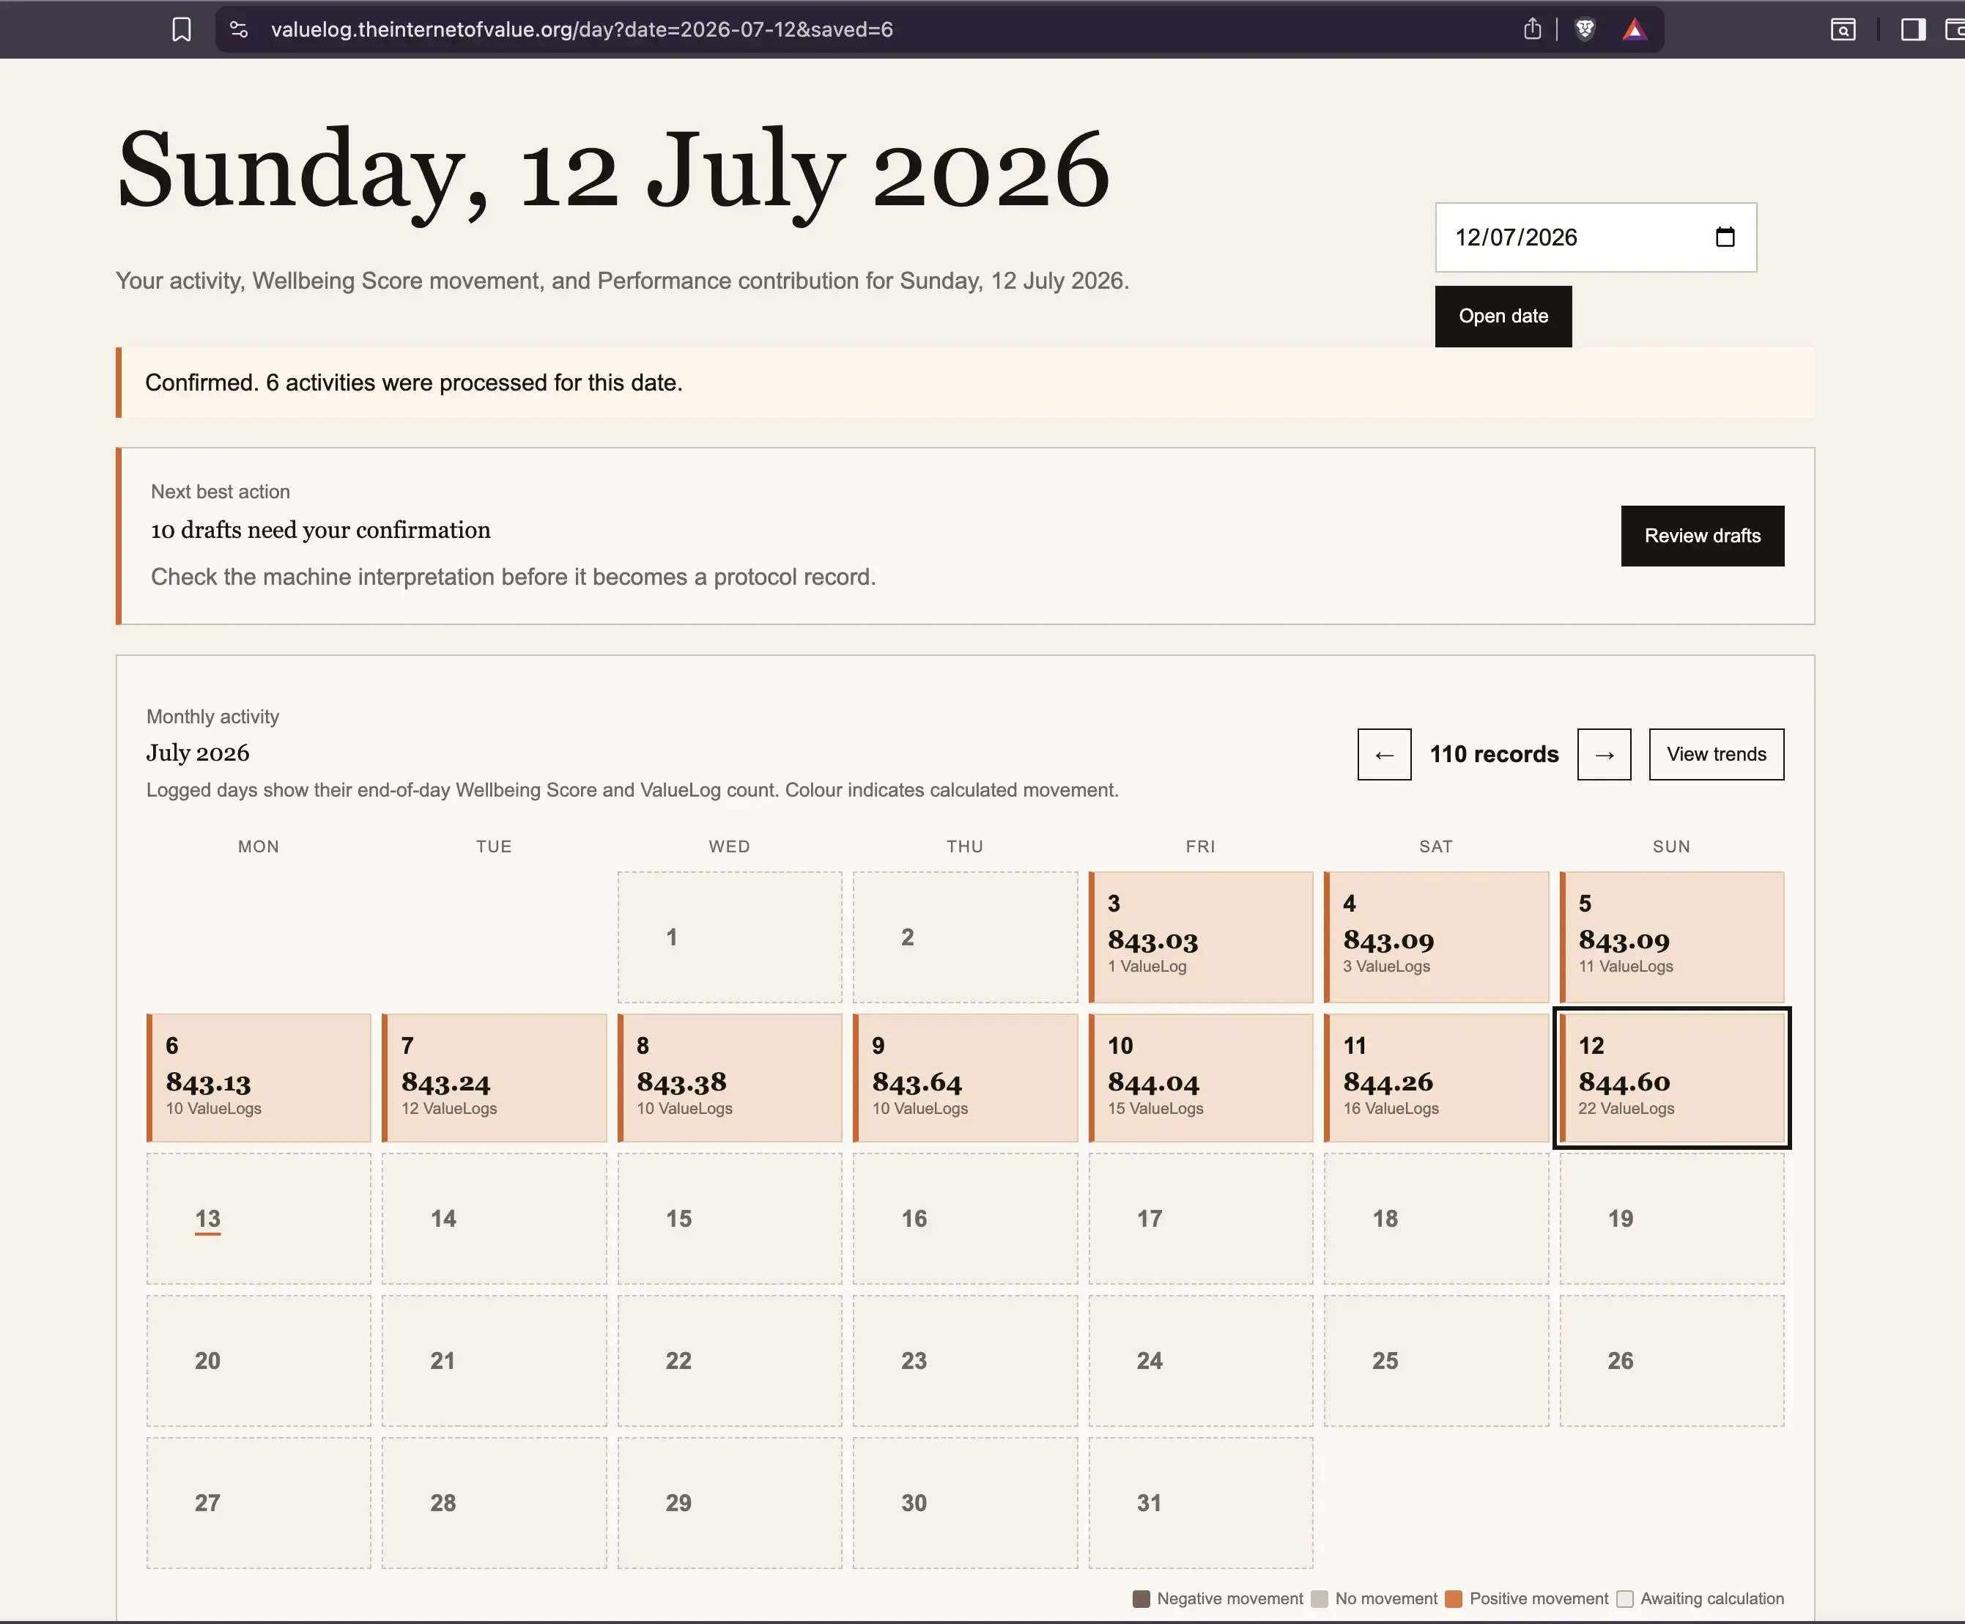Click the '110 records' count text
Viewport: 1965px width, 1624px height.
1494,754
